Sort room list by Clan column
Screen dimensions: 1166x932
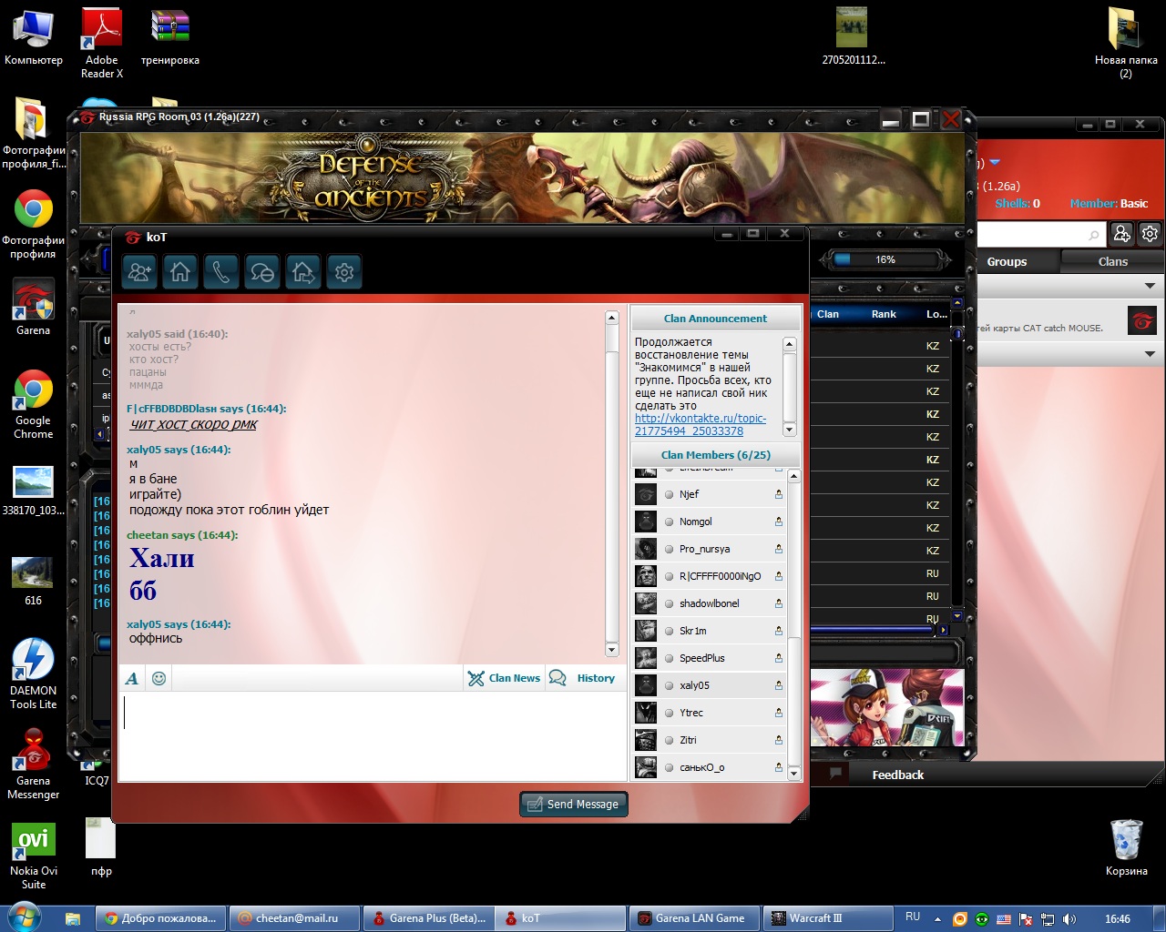828,314
